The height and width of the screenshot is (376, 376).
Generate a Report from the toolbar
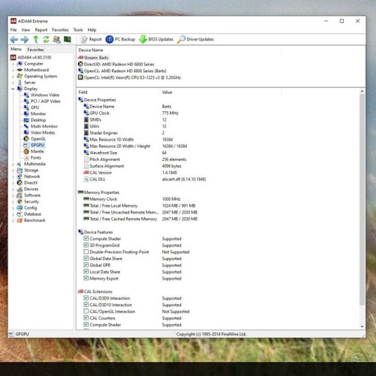pos(91,39)
